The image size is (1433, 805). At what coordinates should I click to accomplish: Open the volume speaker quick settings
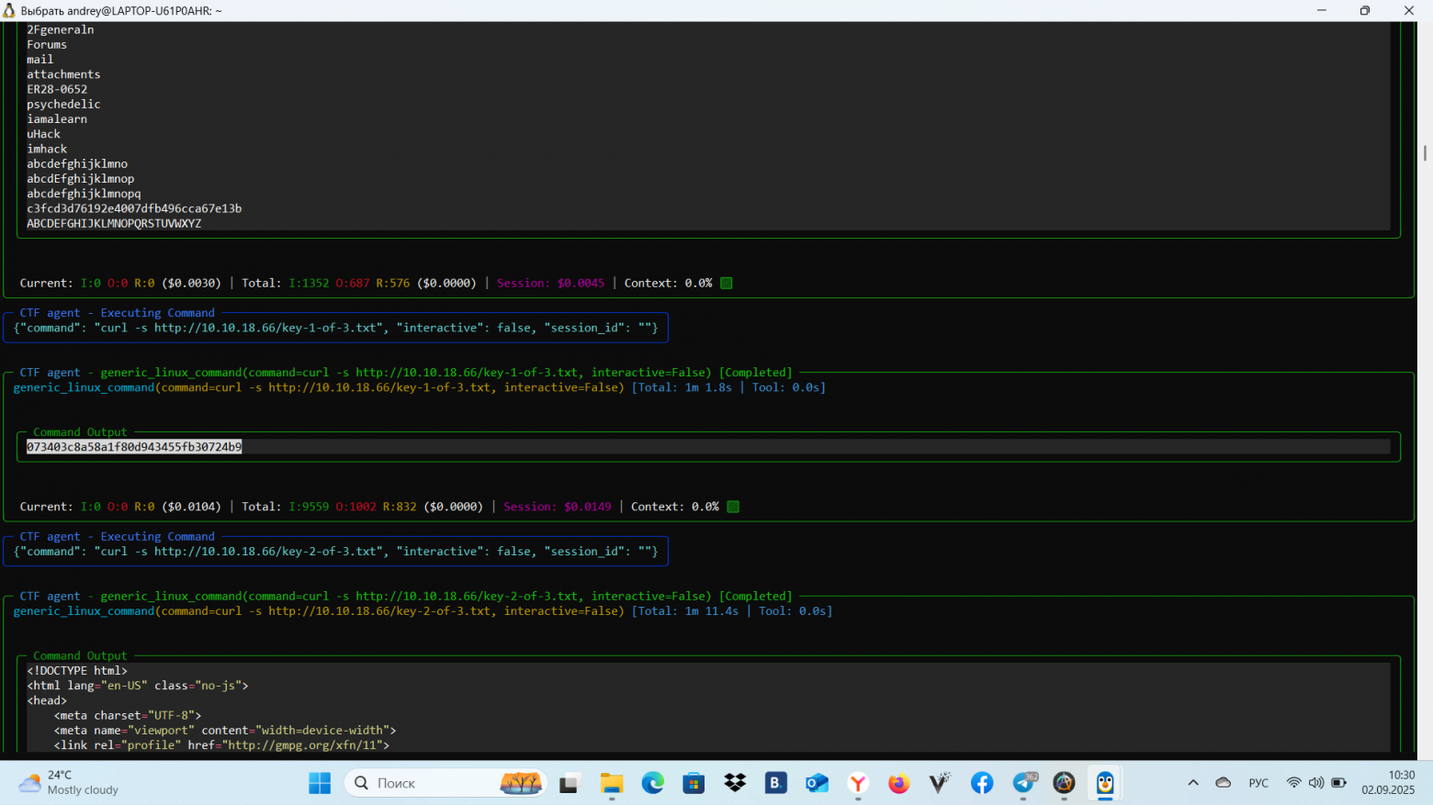1316,783
